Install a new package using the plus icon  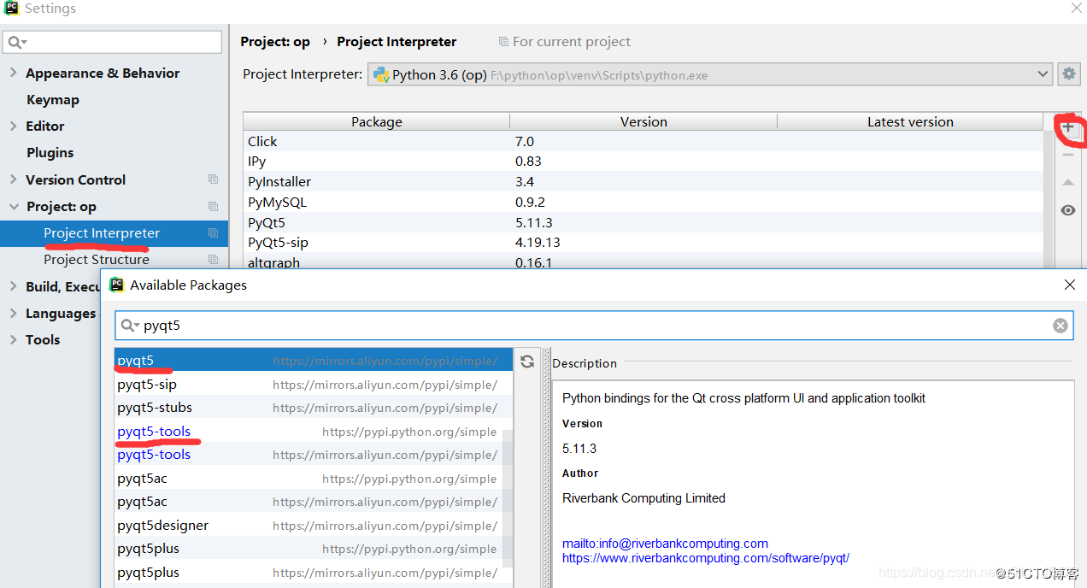coord(1068,128)
